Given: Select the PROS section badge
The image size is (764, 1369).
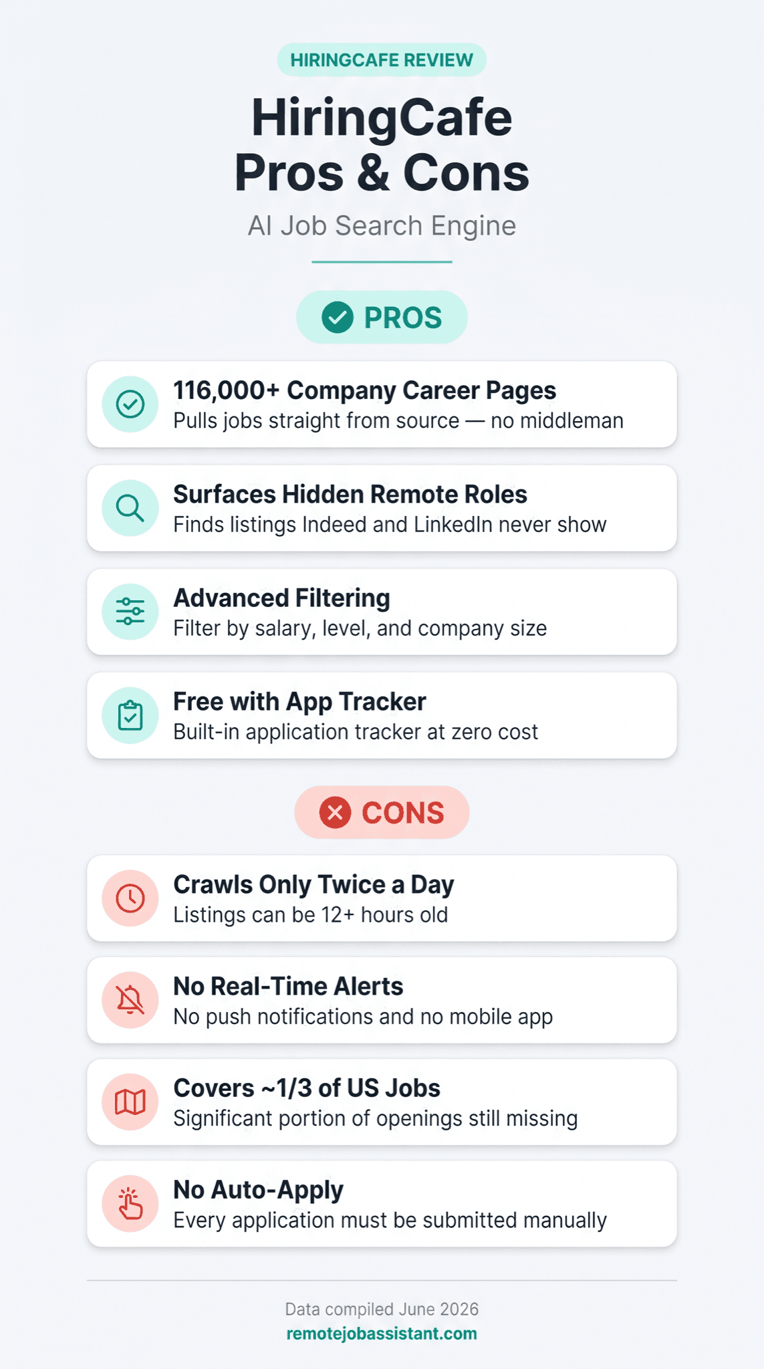Looking at the screenshot, I should coord(382,318).
